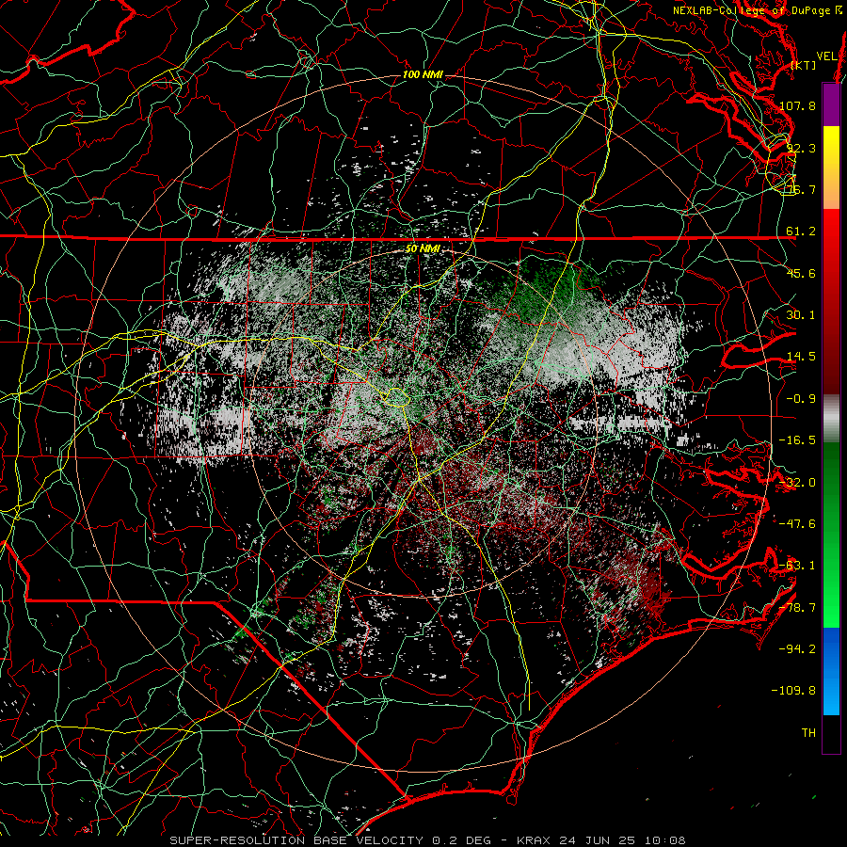Viewport: 847px width, 847px height.
Task: Pick the green segment of velocity color bar
Action: (x=831, y=535)
